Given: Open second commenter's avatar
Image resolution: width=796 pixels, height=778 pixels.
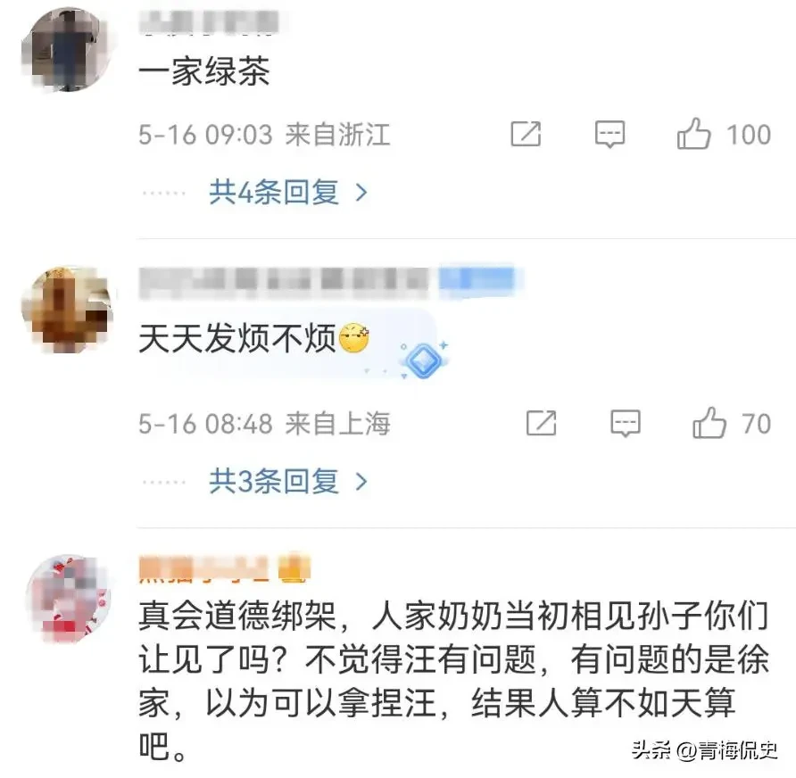Looking at the screenshot, I should coord(67,310).
